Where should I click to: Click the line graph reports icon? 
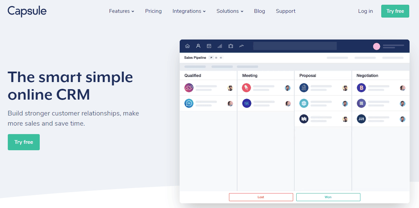point(241,46)
